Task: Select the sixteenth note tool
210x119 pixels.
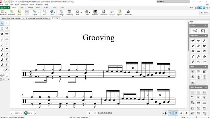Action: pos(2,54)
